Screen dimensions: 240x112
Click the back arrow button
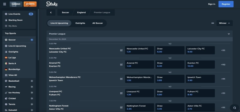[51, 12]
